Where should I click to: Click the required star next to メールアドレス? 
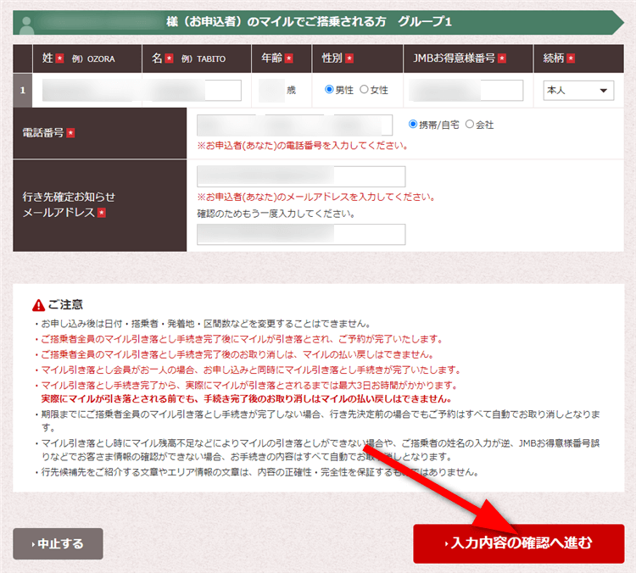pos(102,212)
